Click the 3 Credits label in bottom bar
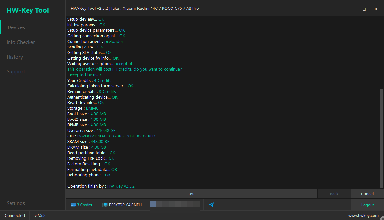The width and height of the screenshot is (384, 220). pyautogui.click(x=85, y=205)
